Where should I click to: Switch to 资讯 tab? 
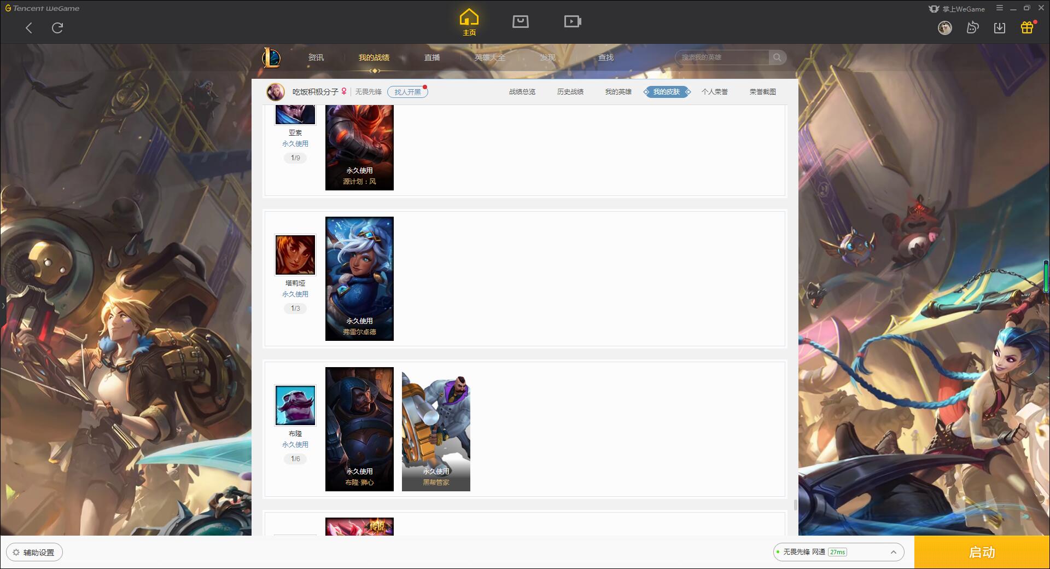(x=316, y=57)
